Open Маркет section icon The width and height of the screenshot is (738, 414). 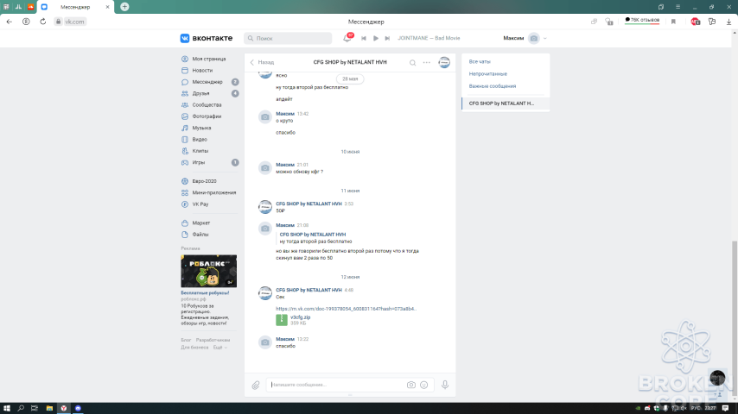[185, 223]
